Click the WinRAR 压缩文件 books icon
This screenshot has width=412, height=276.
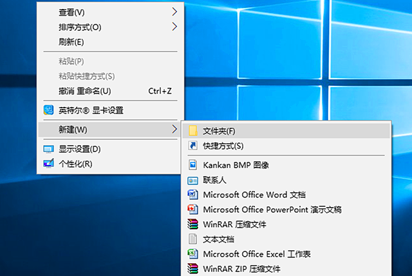coord(192,224)
